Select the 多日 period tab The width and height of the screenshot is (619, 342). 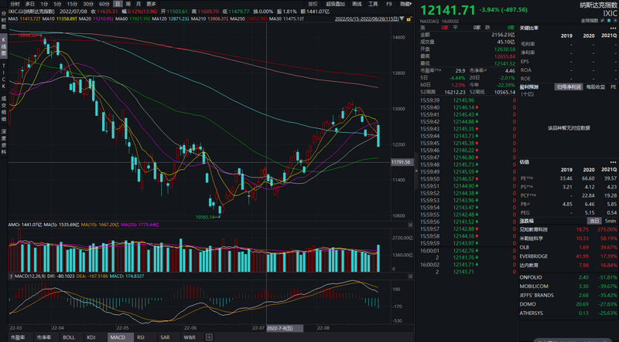tap(30, 4)
